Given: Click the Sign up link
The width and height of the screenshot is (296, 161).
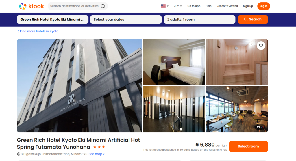Looking at the screenshot, I should (248, 6).
